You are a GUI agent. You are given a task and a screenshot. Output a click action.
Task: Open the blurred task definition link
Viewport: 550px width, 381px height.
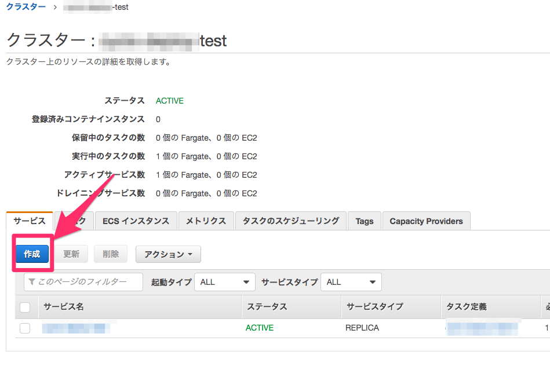click(482, 328)
